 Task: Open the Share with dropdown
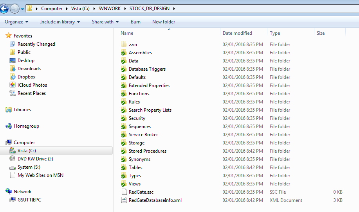(105, 22)
